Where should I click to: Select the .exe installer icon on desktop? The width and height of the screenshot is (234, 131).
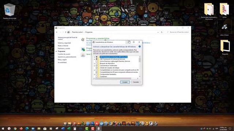coord(224,28)
